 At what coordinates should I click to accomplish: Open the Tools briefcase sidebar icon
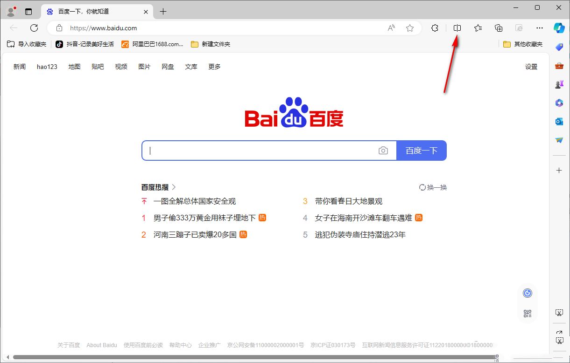[x=559, y=66]
